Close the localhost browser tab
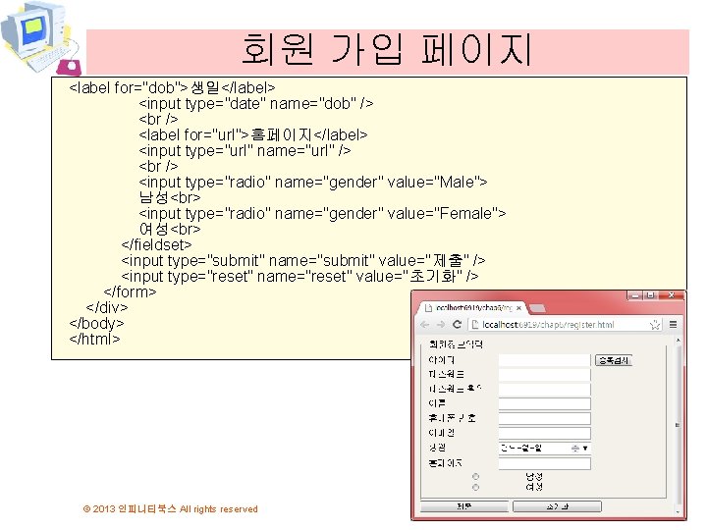This screenshot has width=707, height=530. [519, 308]
